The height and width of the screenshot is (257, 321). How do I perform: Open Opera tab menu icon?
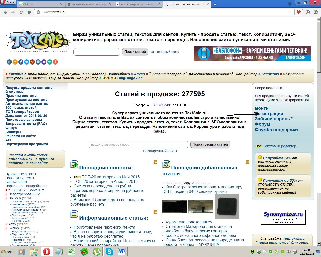pos(290,4)
